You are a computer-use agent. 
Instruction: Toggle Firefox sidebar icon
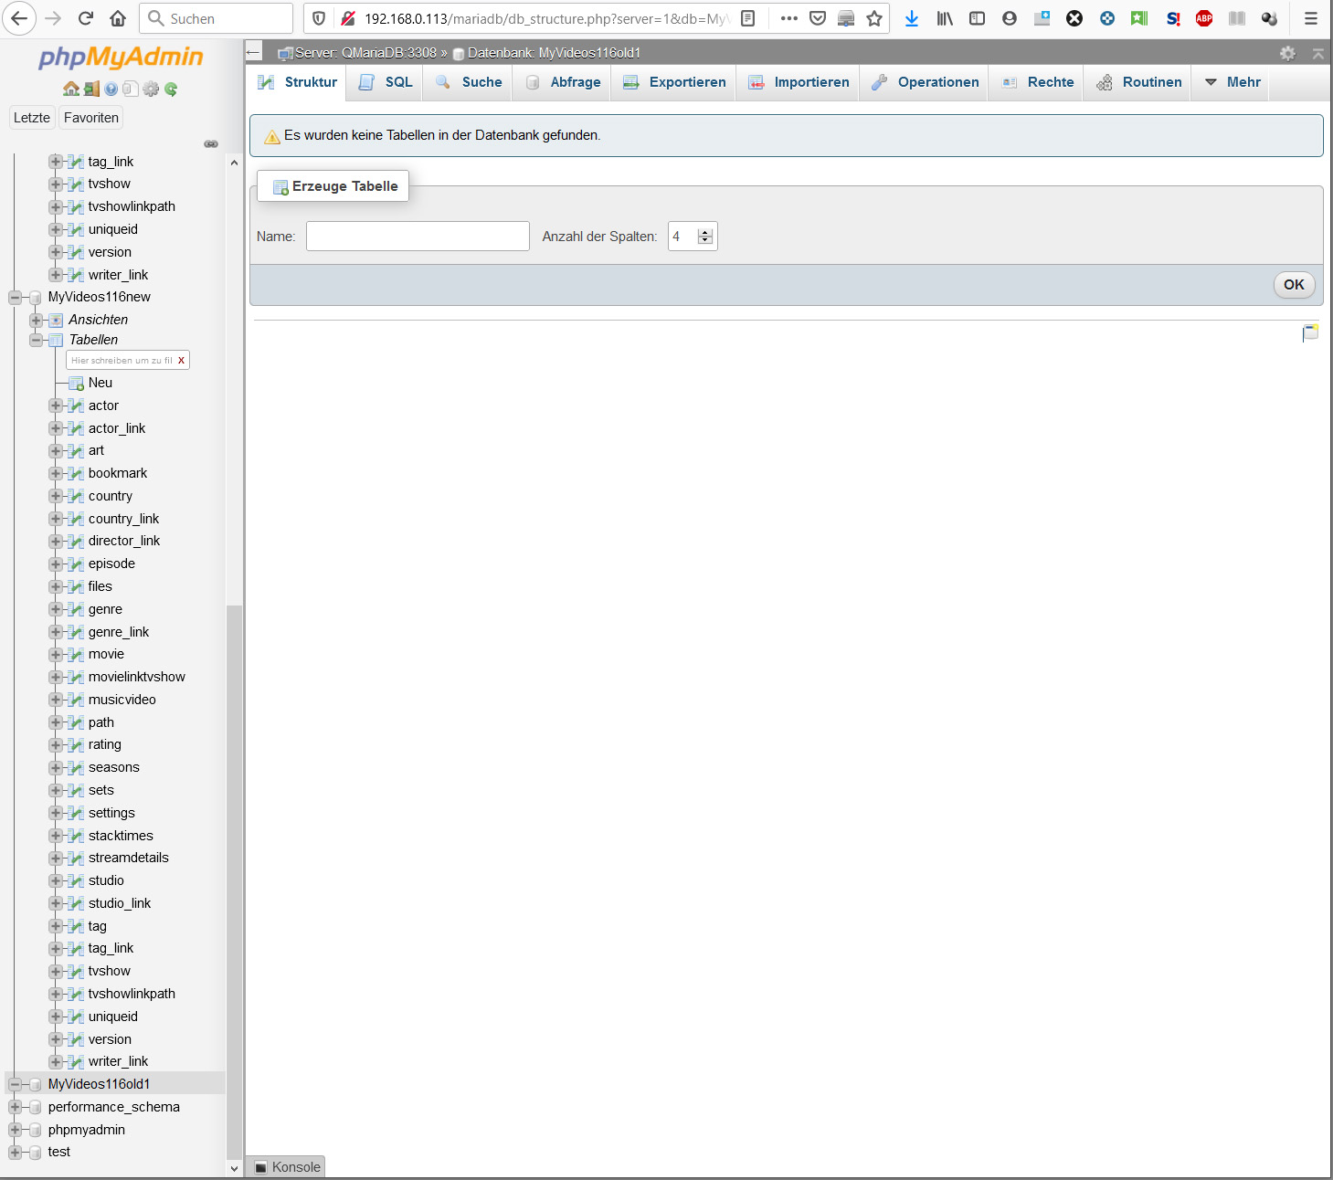coord(977,18)
